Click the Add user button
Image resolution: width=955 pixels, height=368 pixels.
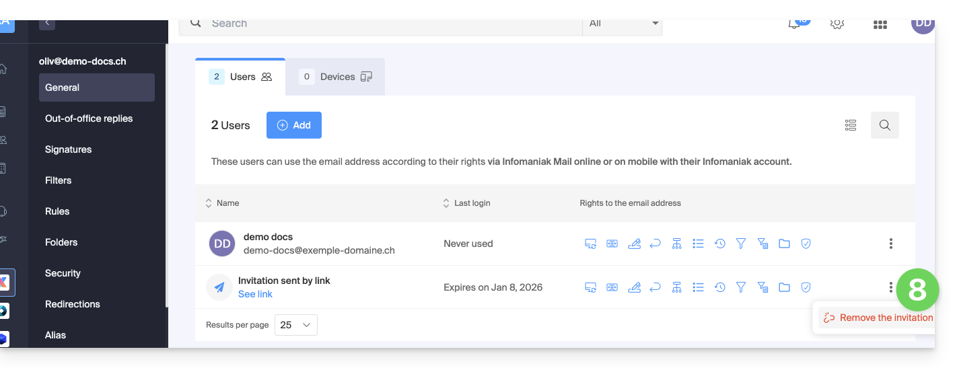pyautogui.click(x=294, y=125)
